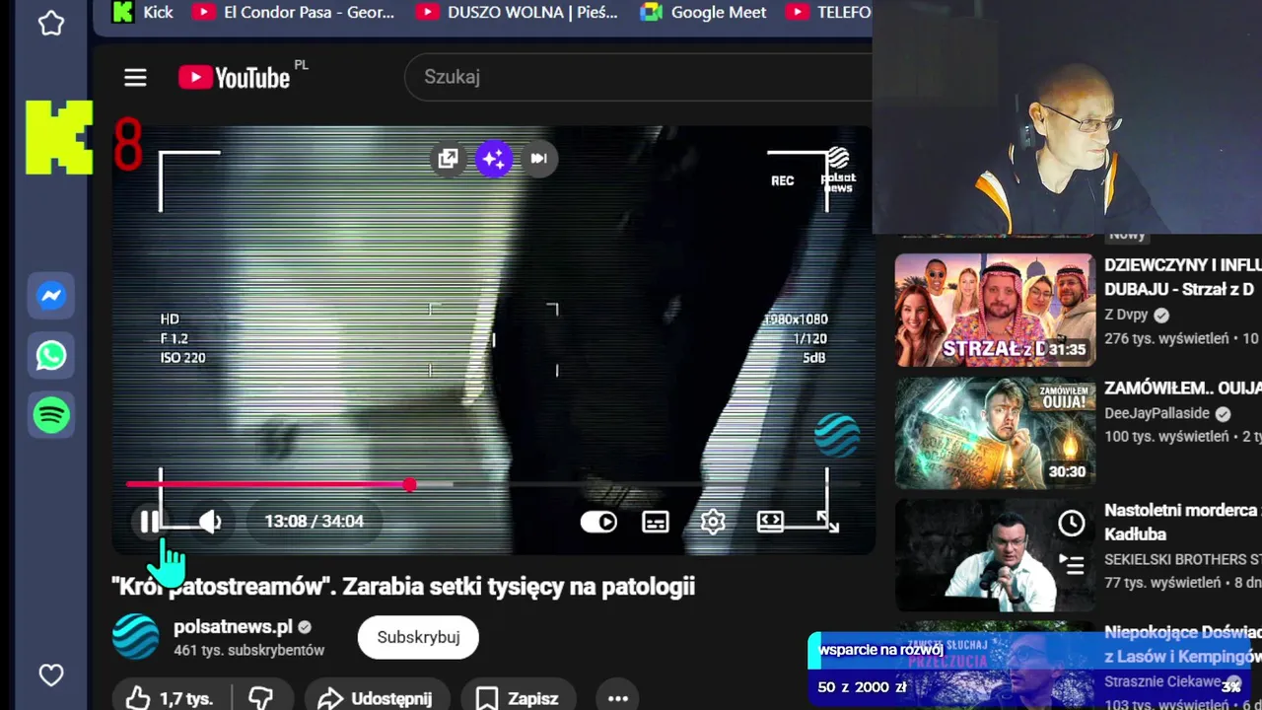Switch to the El Condor Pasa tab
The height and width of the screenshot is (710, 1262).
[293, 13]
